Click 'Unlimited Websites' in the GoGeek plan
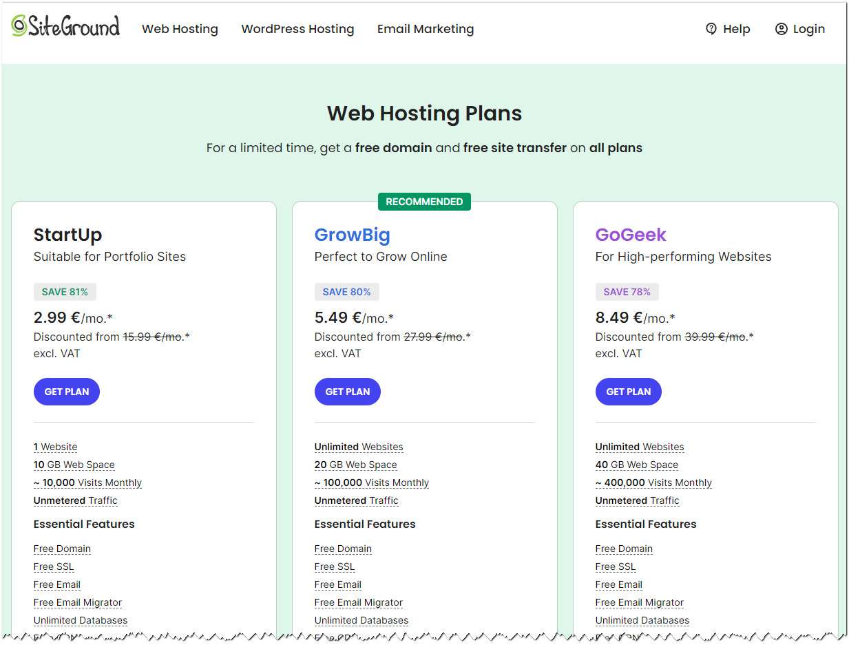Screen dimensions: 849x647 point(640,447)
